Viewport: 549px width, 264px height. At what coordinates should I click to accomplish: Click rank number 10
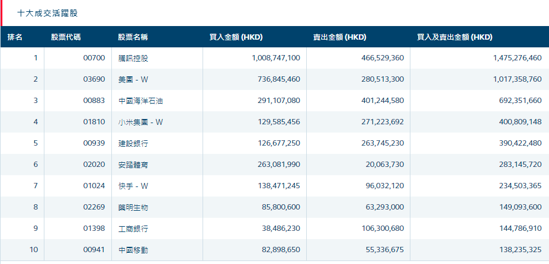pyautogui.click(x=34, y=250)
